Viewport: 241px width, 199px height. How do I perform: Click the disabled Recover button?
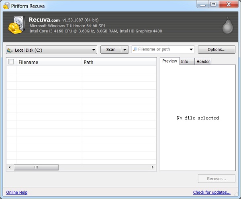(x=216, y=179)
